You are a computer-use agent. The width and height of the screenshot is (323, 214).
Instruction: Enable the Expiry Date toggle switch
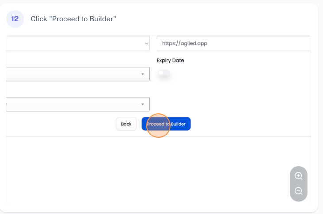pyautogui.click(x=163, y=73)
